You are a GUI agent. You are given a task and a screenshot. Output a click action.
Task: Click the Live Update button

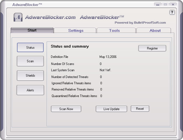click(x=111, y=109)
